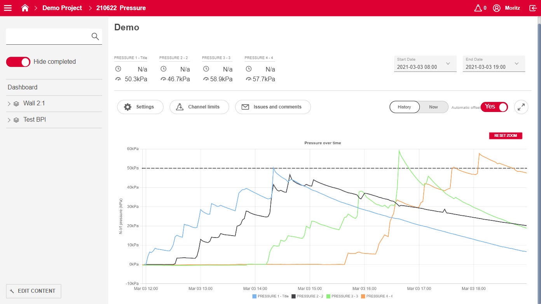Turn off the Automatic offset toggle
The height and width of the screenshot is (304, 541).
(494, 107)
